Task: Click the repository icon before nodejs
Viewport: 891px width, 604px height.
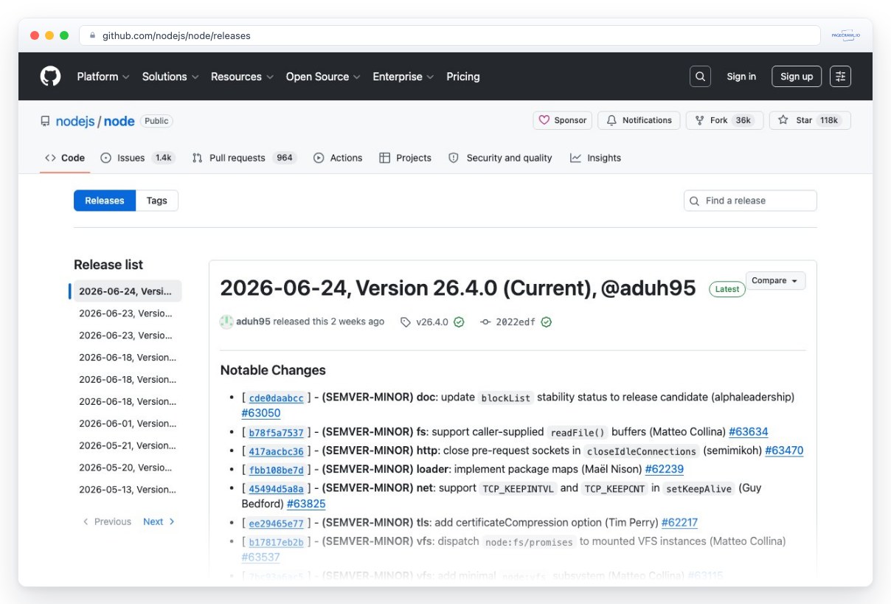Action: coord(46,121)
